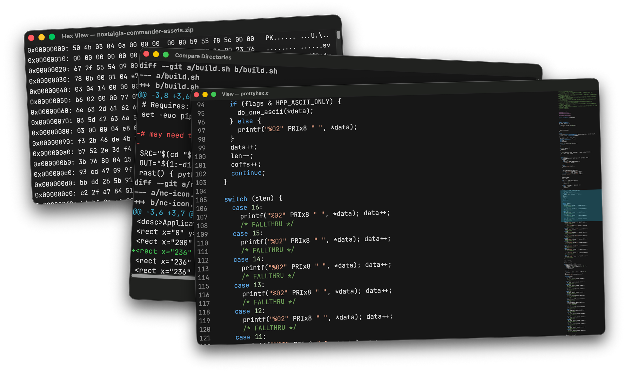
Task: Click code line 'do_one_ascii(*data);'
Action: 275,112
